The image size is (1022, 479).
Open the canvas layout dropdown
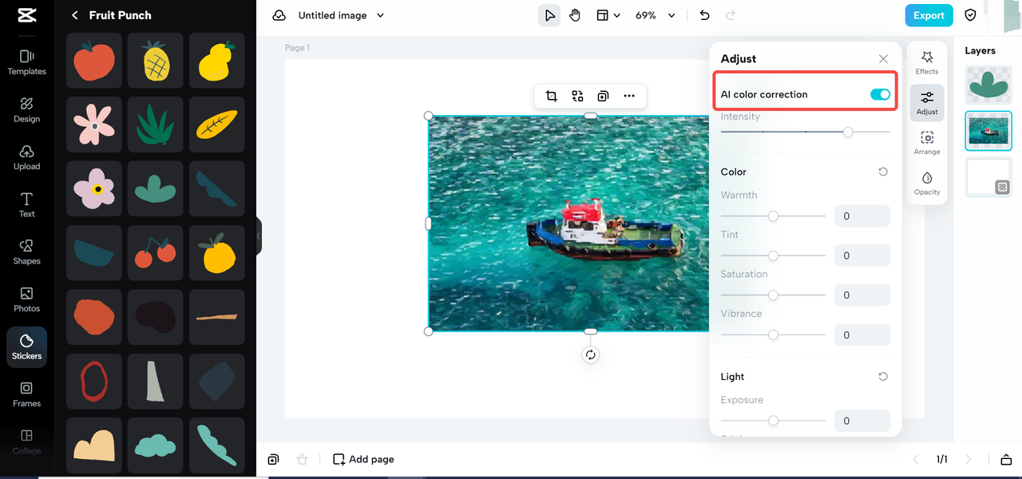[608, 15]
